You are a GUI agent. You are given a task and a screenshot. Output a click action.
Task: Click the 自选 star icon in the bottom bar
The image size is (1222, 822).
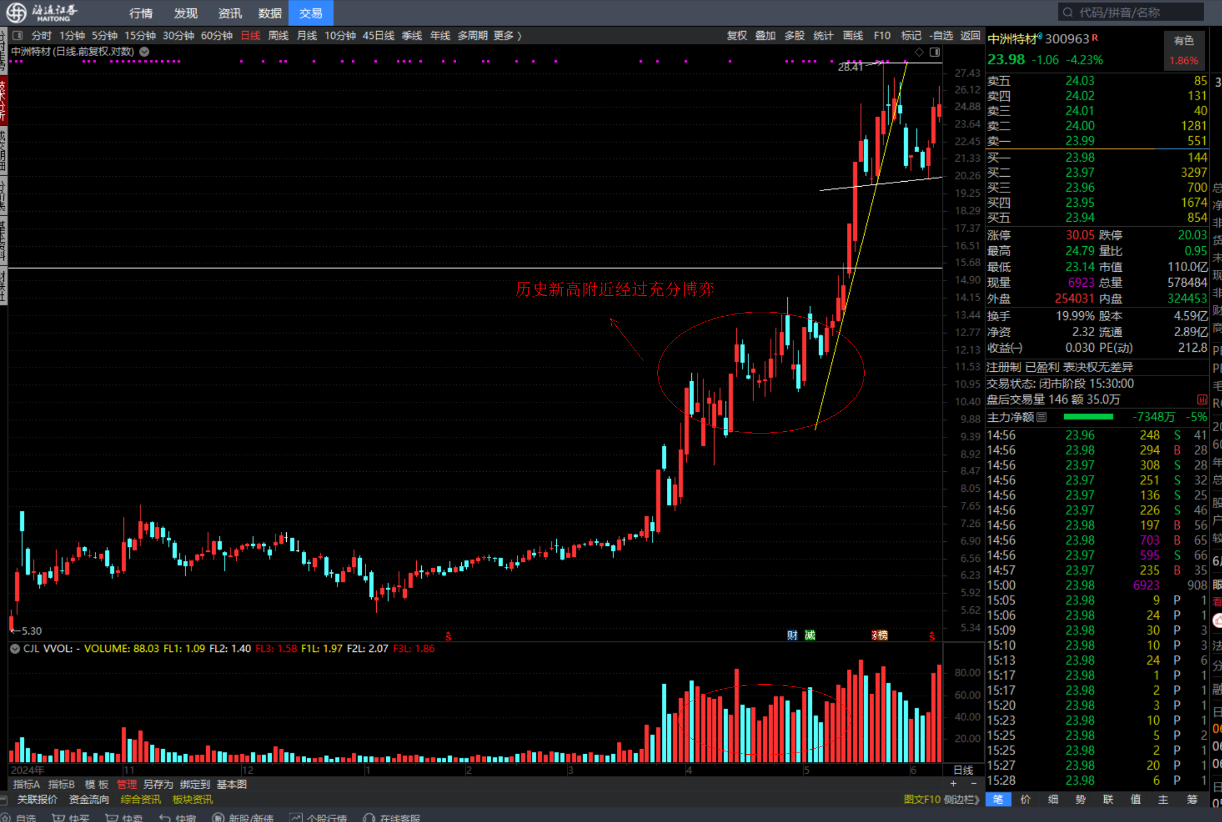[5, 818]
